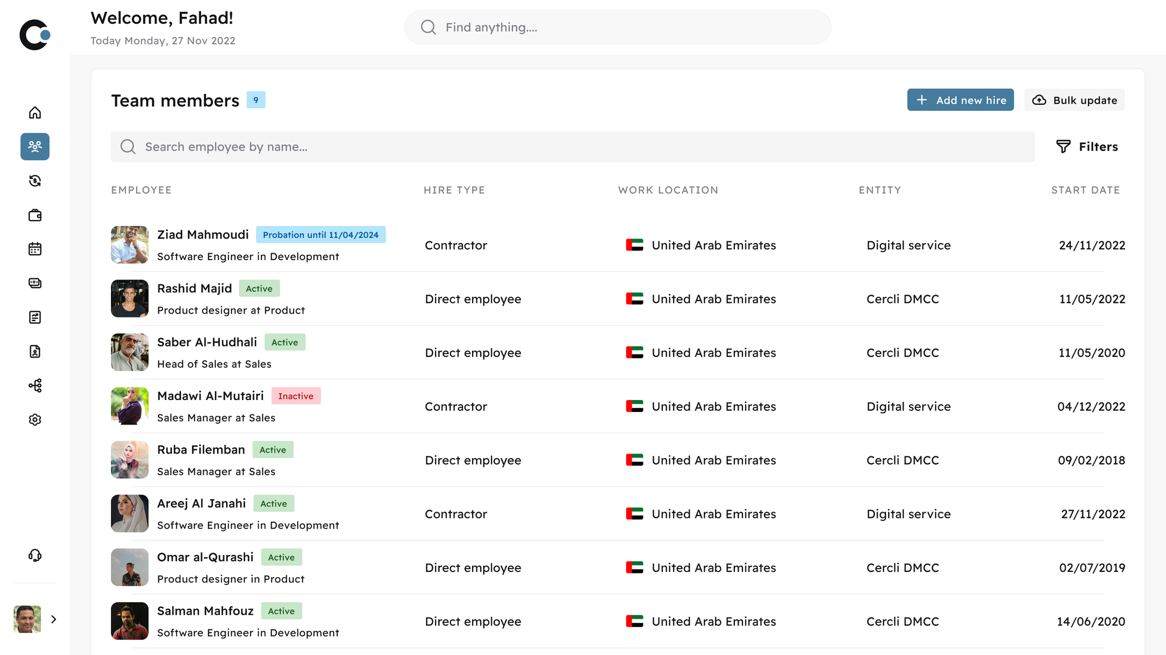1166x655 pixels.
Task: Open Ruba Filemban's profile name
Action: click(201, 450)
